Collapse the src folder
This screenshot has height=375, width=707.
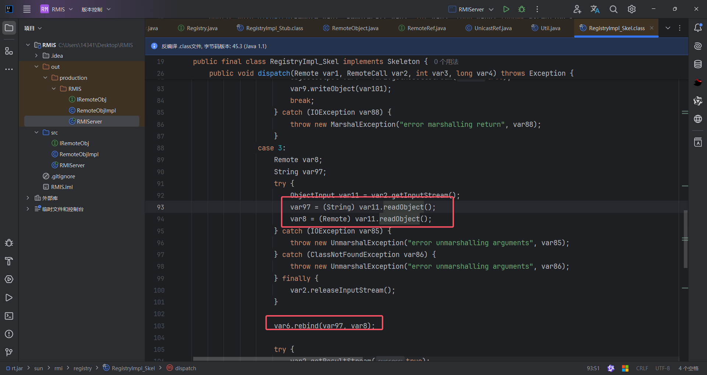click(36, 132)
